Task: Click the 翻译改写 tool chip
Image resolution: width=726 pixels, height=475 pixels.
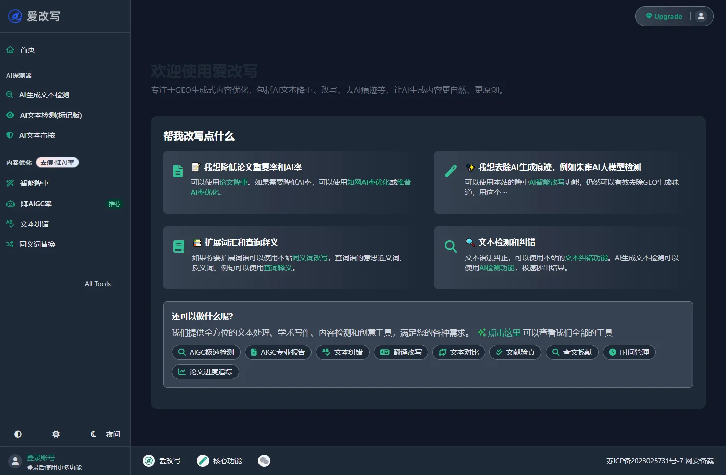Action: [x=401, y=352]
